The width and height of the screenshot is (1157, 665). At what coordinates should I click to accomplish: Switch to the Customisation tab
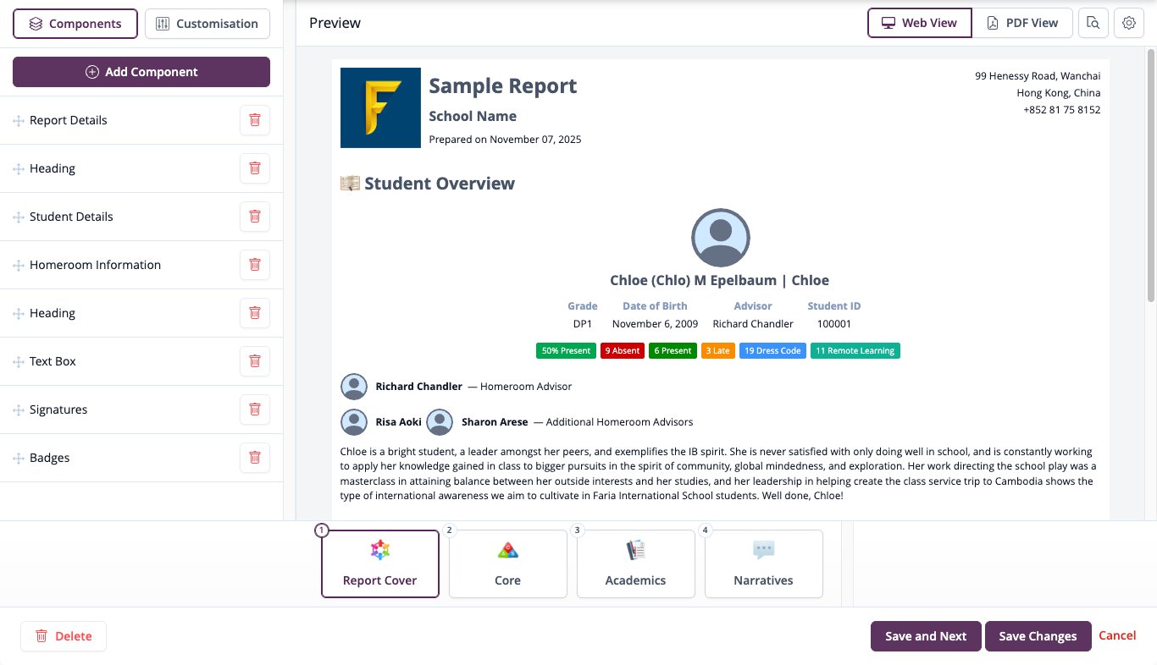click(208, 24)
